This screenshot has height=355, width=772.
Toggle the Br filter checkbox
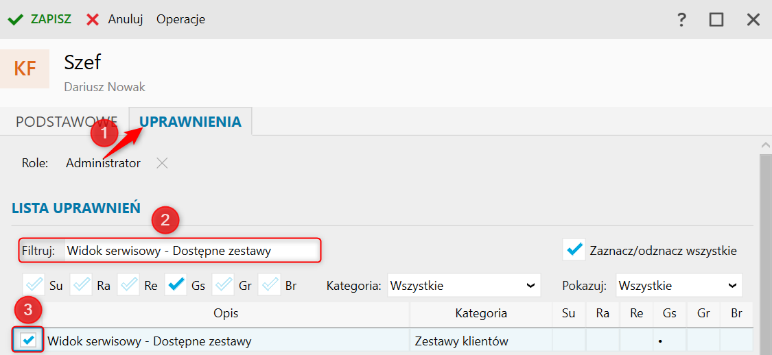pos(269,285)
